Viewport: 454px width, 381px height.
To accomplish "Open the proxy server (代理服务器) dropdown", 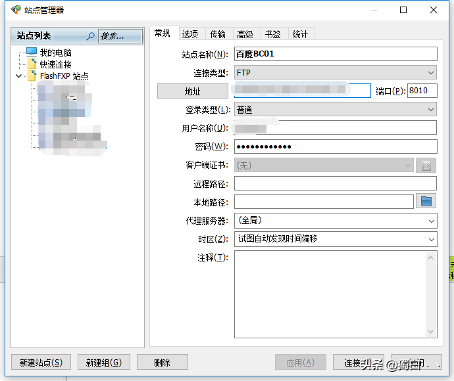I will (431, 221).
